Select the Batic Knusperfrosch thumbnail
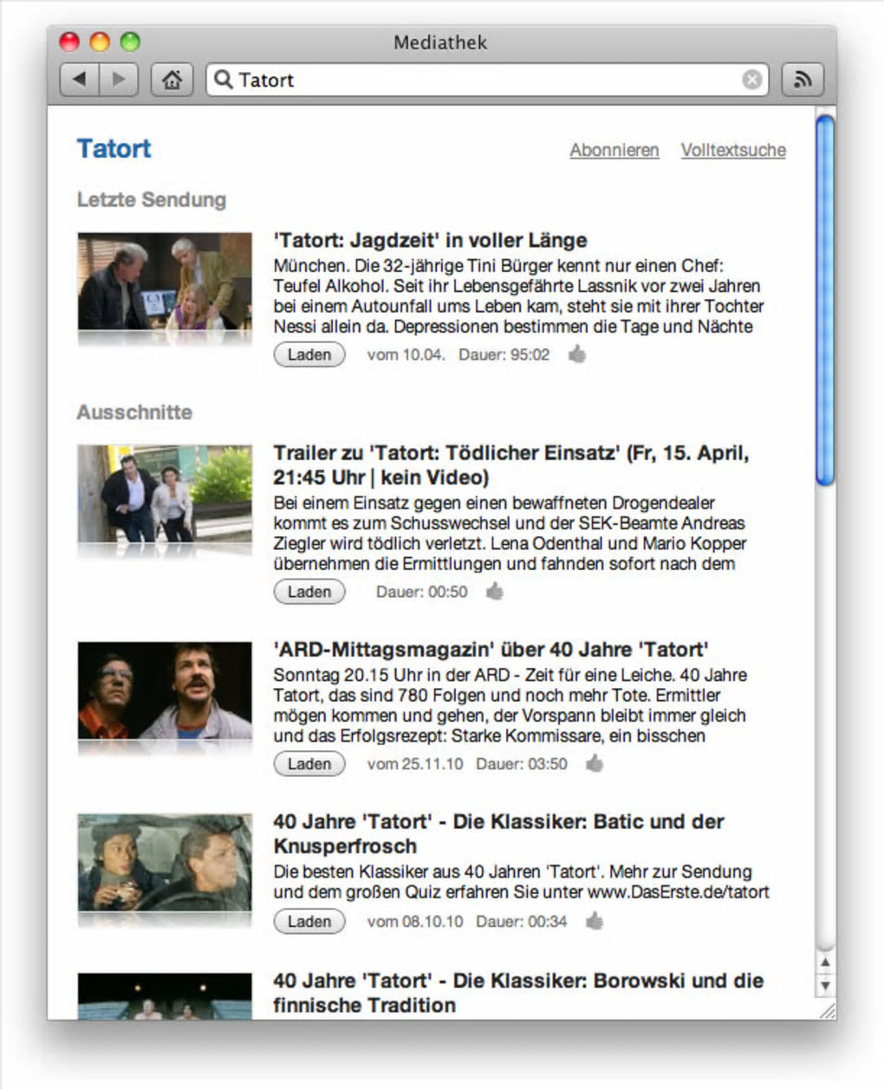 tap(165, 862)
